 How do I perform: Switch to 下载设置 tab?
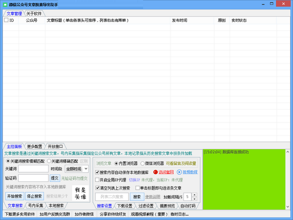pyautogui.click(x=124, y=206)
